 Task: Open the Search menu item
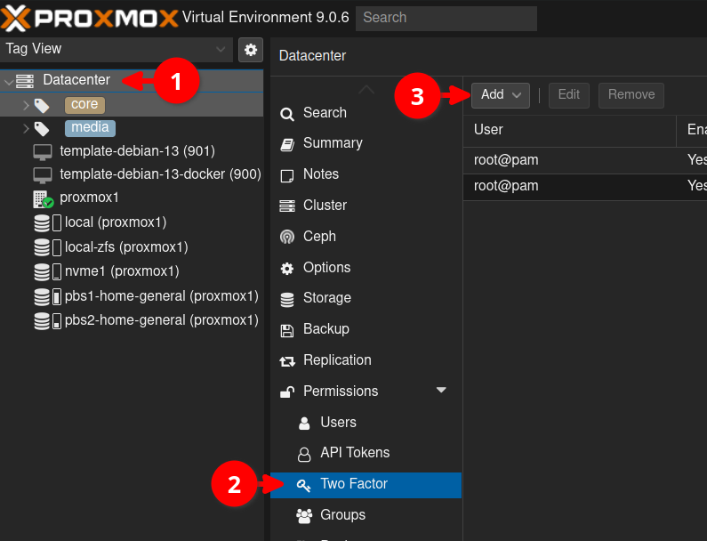[366, 113]
